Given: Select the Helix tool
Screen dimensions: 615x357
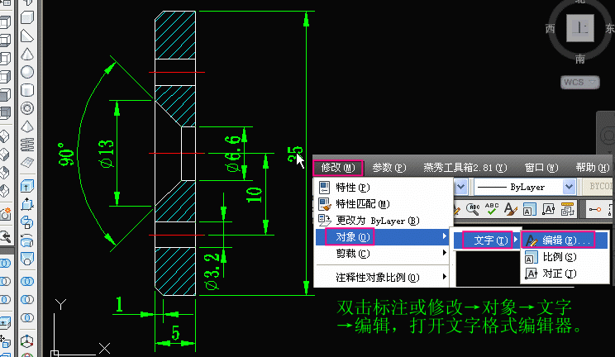Looking at the screenshot, I should [x=27, y=145].
